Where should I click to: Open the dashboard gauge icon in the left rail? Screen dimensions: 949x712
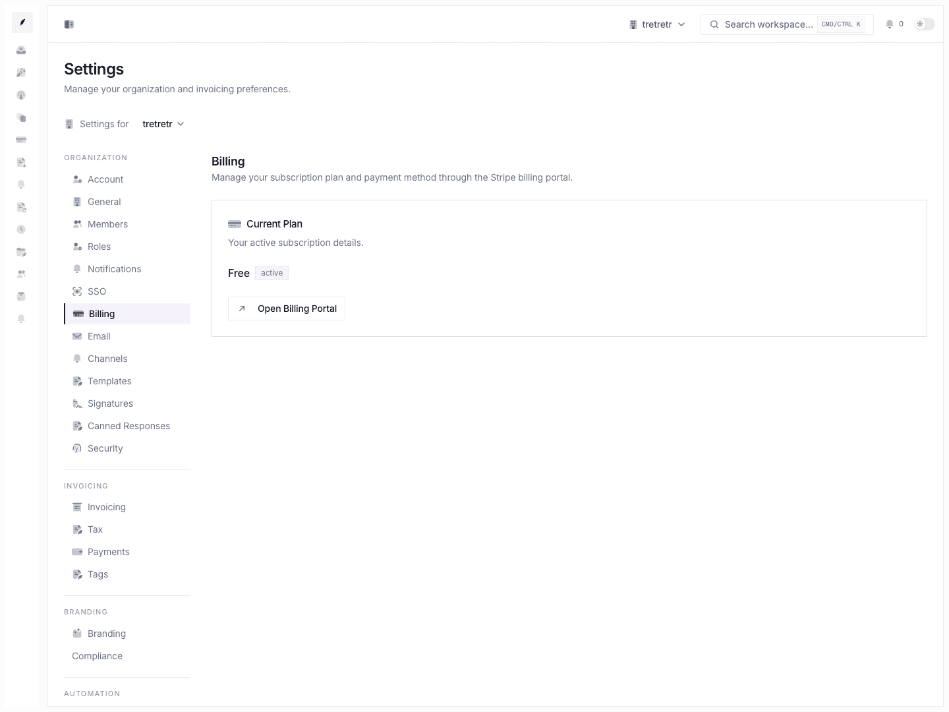tap(21, 95)
